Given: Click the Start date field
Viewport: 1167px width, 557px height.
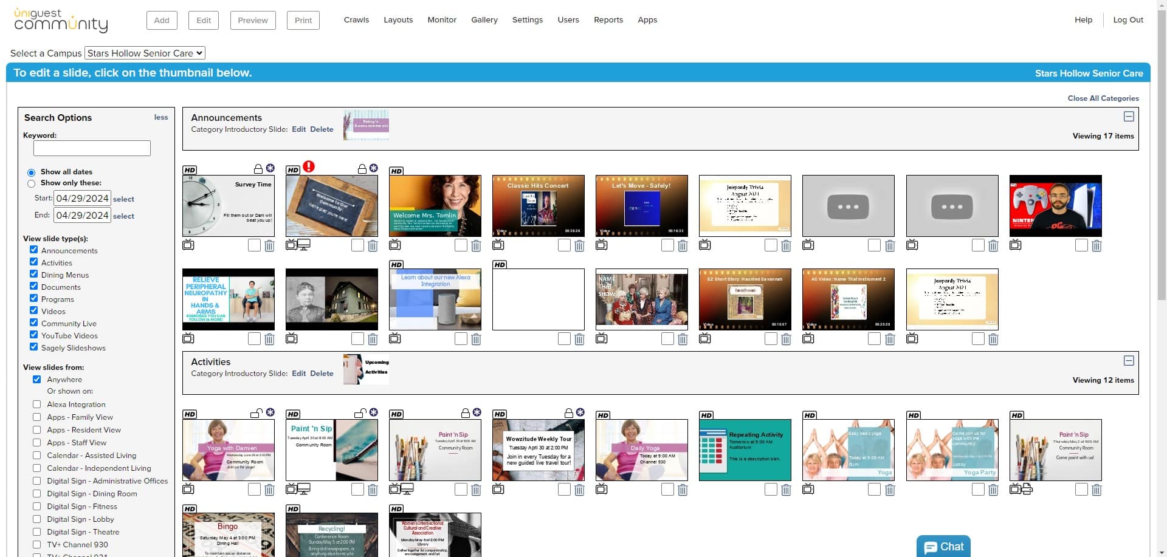Looking at the screenshot, I should pyautogui.click(x=82, y=198).
